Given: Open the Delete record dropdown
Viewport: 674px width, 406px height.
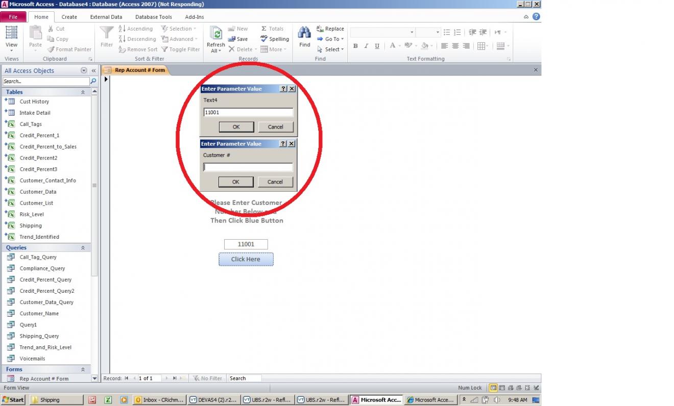Looking at the screenshot, I should [242, 49].
